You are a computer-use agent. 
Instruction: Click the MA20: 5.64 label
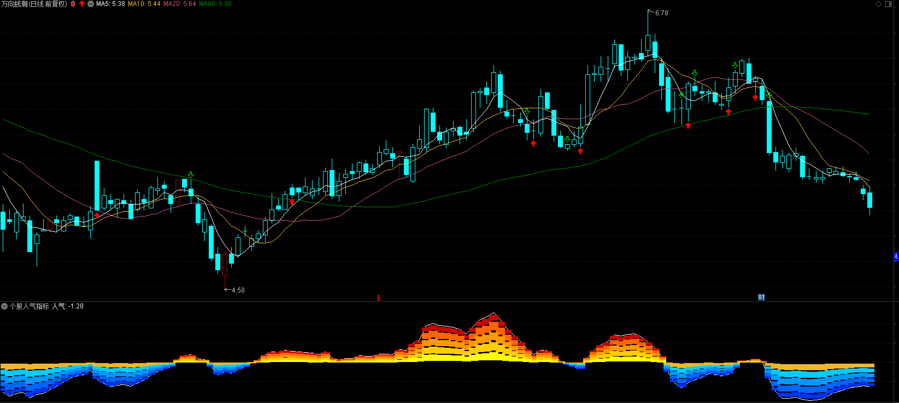pyautogui.click(x=180, y=4)
